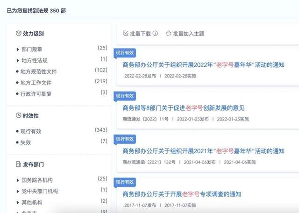299x213 pixels.
Task: Click the 时效性 clock icon
Action: point(18,115)
